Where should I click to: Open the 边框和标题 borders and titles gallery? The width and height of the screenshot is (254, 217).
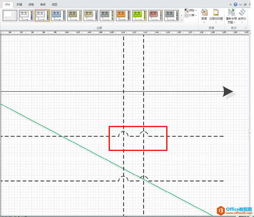coord(216,16)
